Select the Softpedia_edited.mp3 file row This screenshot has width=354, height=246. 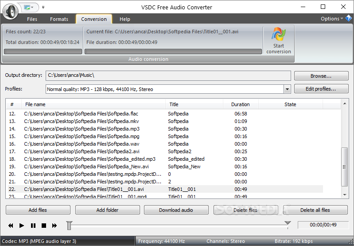[x=165, y=159]
